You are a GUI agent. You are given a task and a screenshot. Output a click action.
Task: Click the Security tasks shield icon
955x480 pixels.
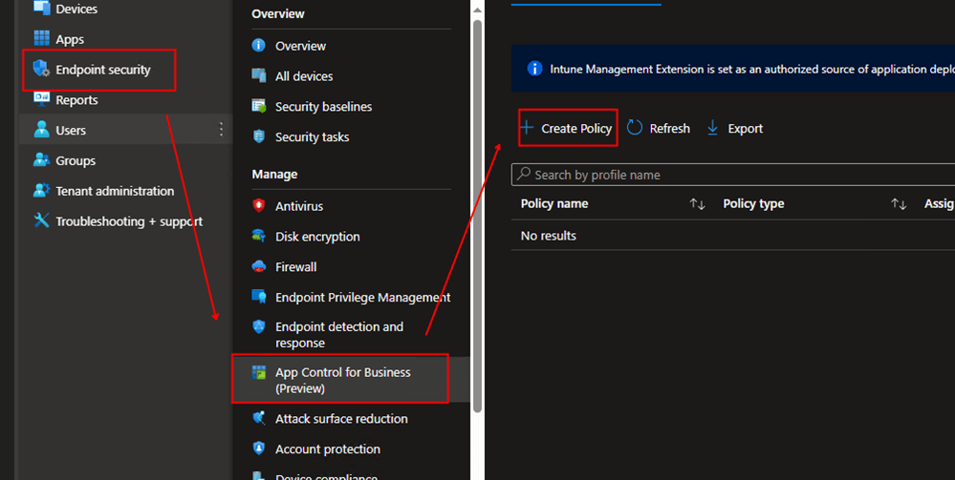pos(259,136)
